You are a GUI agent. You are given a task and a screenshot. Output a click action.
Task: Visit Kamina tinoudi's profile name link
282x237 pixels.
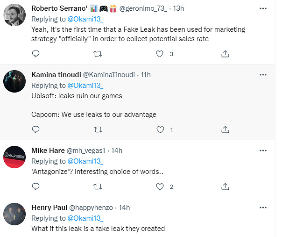coord(56,74)
